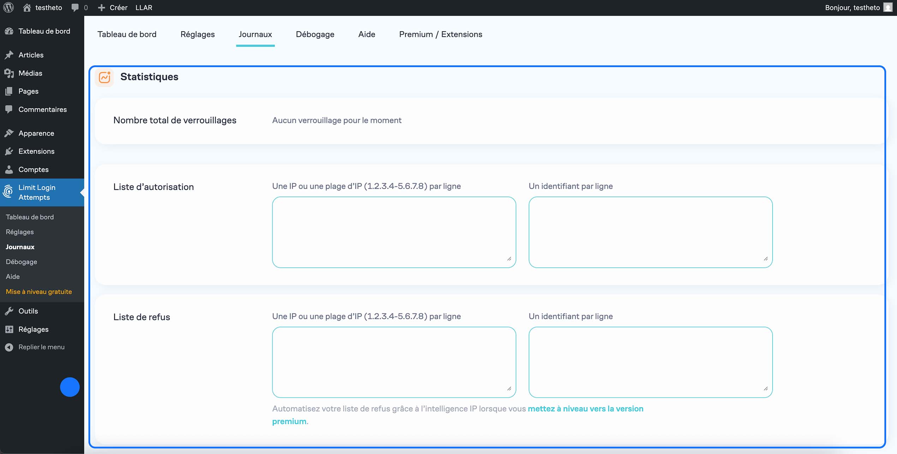Open comments via the speech bubble icon
The image size is (897, 454).
tap(74, 7)
